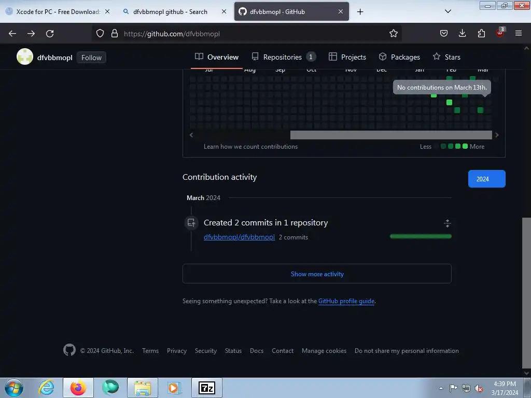Open the Windows Start menu
Viewport: 531px width, 398px height.
pyautogui.click(x=14, y=388)
